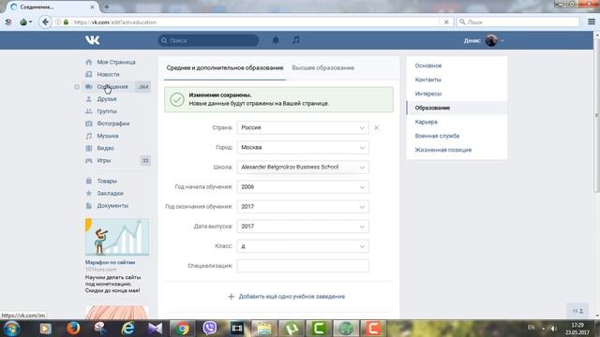The height and width of the screenshot is (337, 600).
Task: Click the camera icon beside Фотографии
Action: coord(89,124)
